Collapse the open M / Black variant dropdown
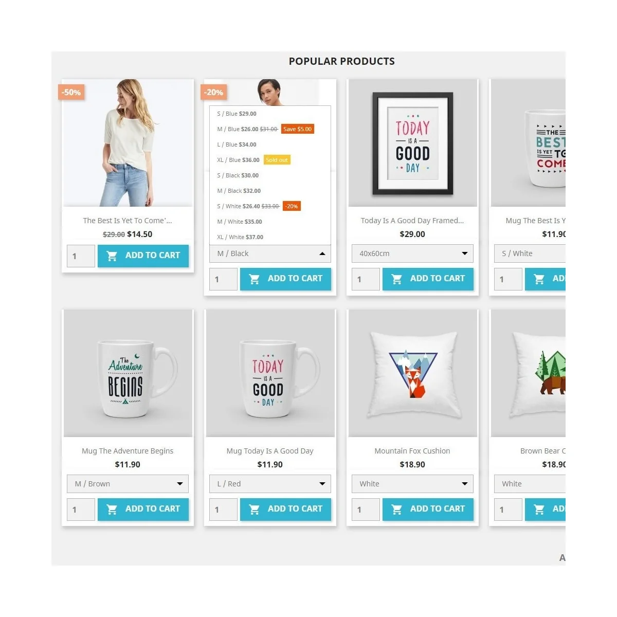Image resolution: width=617 pixels, height=617 pixels. tap(270, 253)
